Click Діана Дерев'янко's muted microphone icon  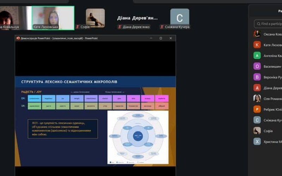coord(119,27)
